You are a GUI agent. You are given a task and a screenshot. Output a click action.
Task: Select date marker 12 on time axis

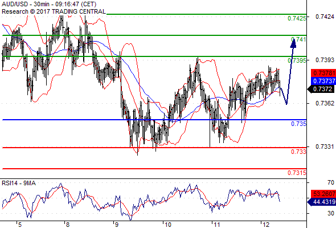[266, 225]
